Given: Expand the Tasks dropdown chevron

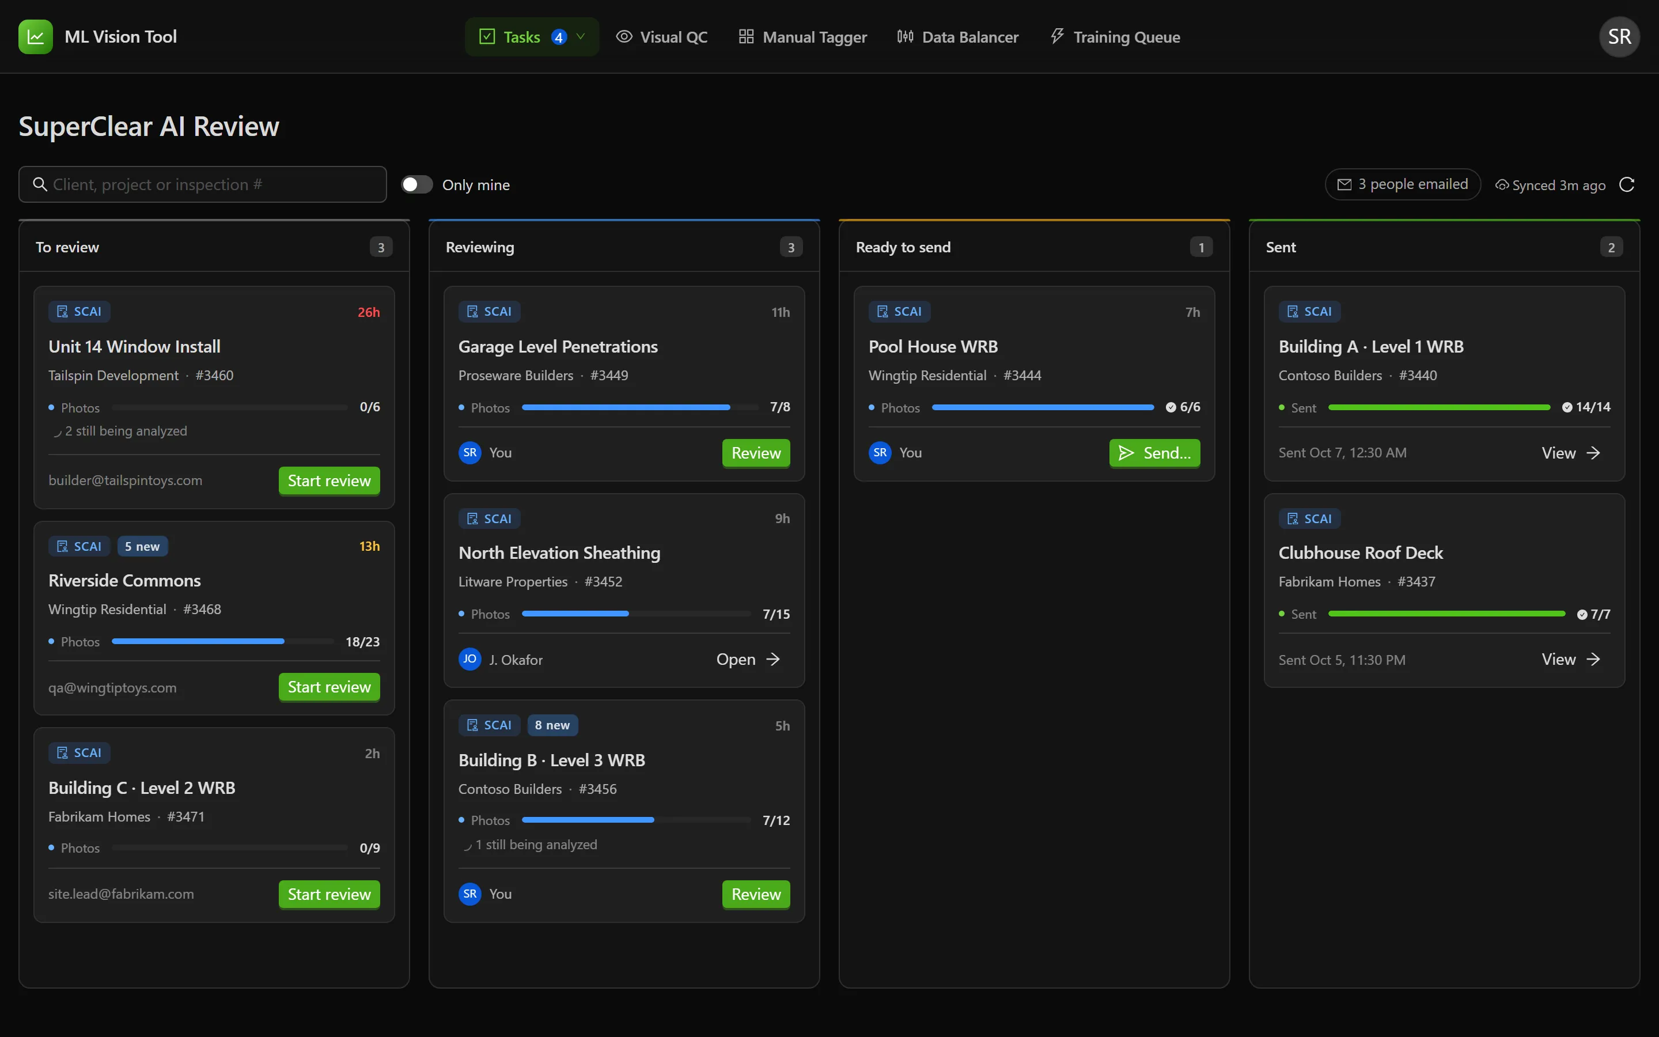Looking at the screenshot, I should tap(581, 36).
